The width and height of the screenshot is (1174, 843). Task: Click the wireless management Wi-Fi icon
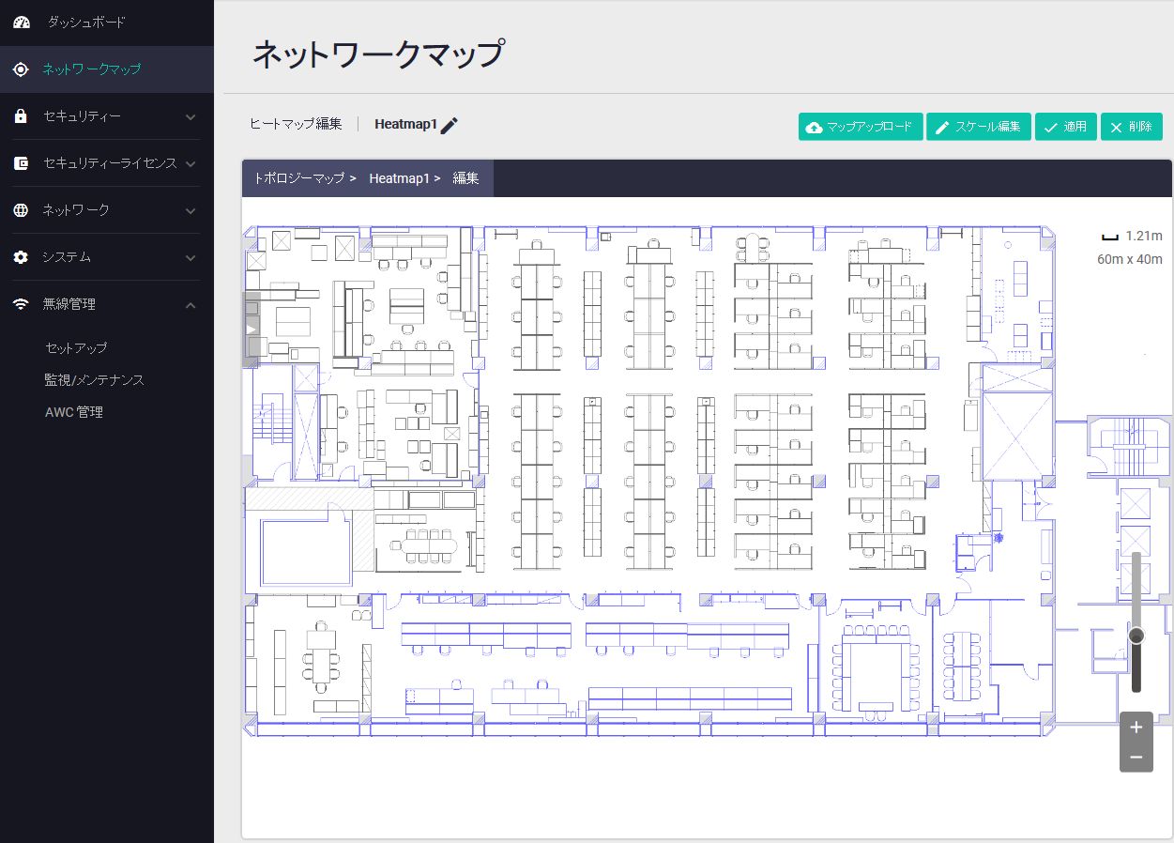[x=21, y=304]
